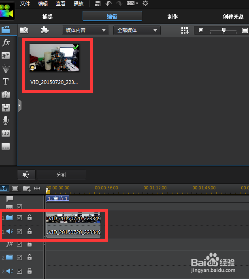This screenshot has height=279, width=249.
Task: Click the fit timeline to view icon
Action: pos(37,188)
